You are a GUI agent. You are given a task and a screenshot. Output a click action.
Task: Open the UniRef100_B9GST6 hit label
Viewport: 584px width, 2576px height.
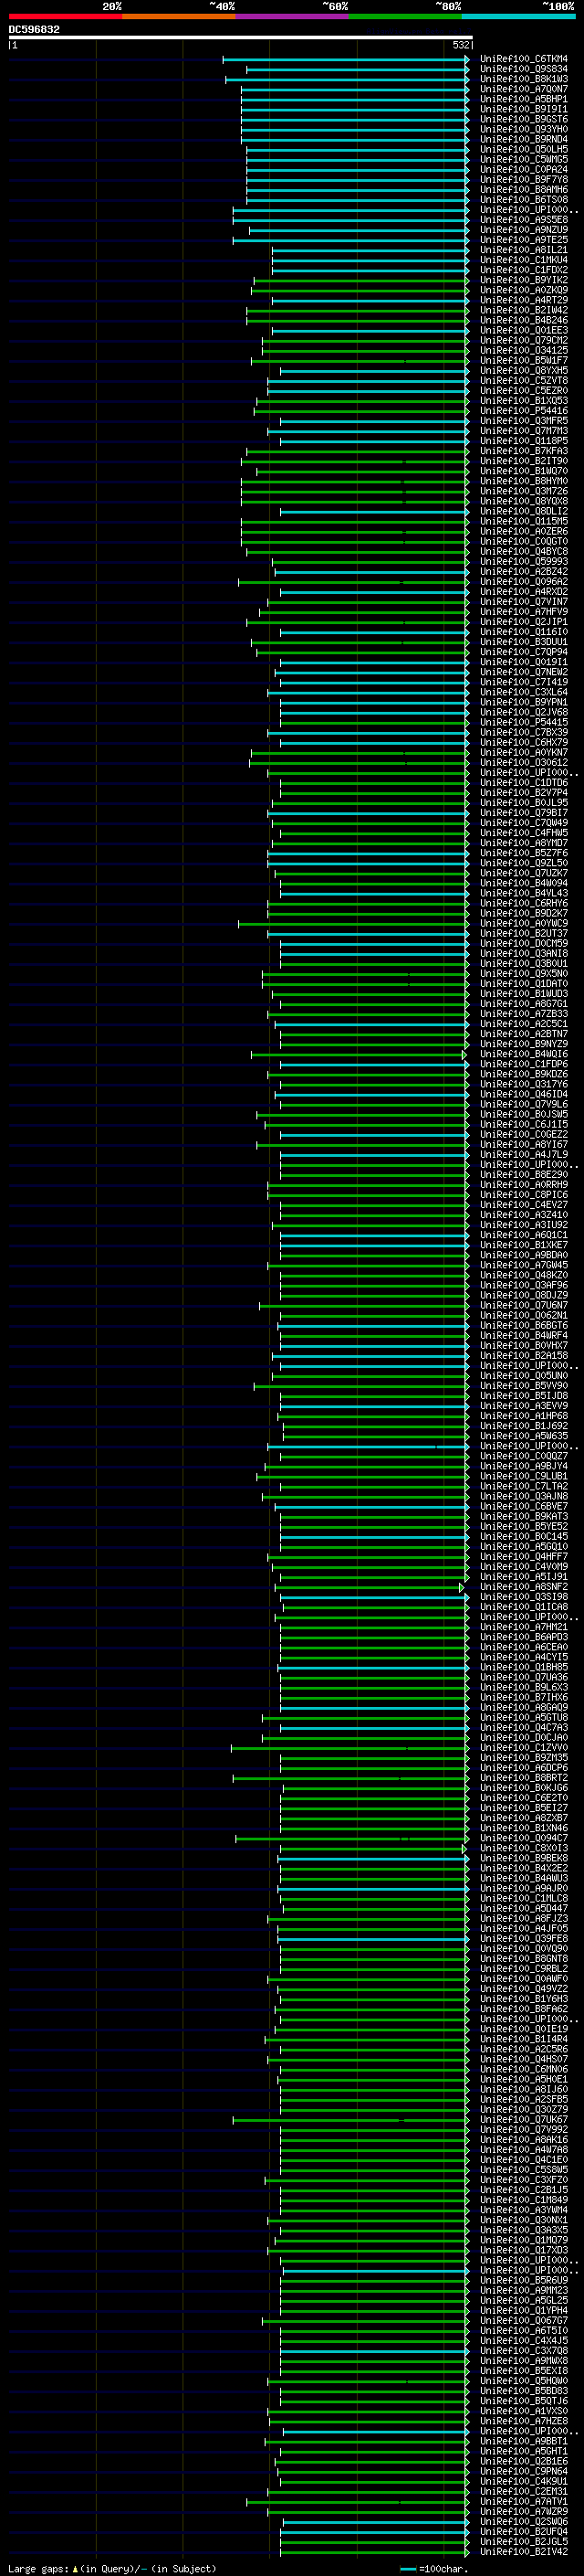pyautogui.click(x=523, y=119)
